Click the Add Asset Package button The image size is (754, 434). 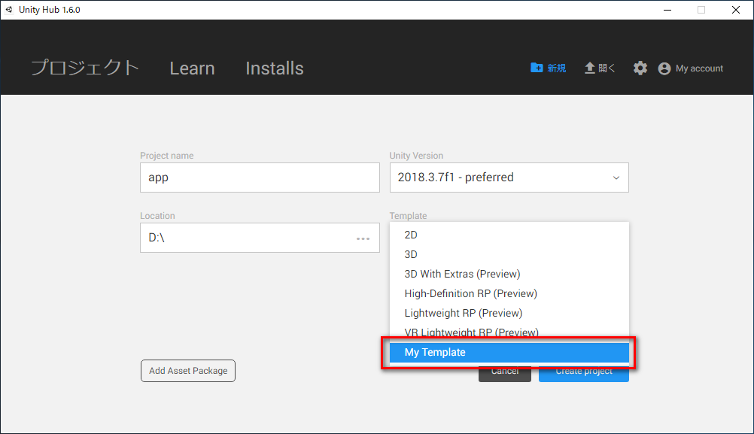pyautogui.click(x=188, y=371)
